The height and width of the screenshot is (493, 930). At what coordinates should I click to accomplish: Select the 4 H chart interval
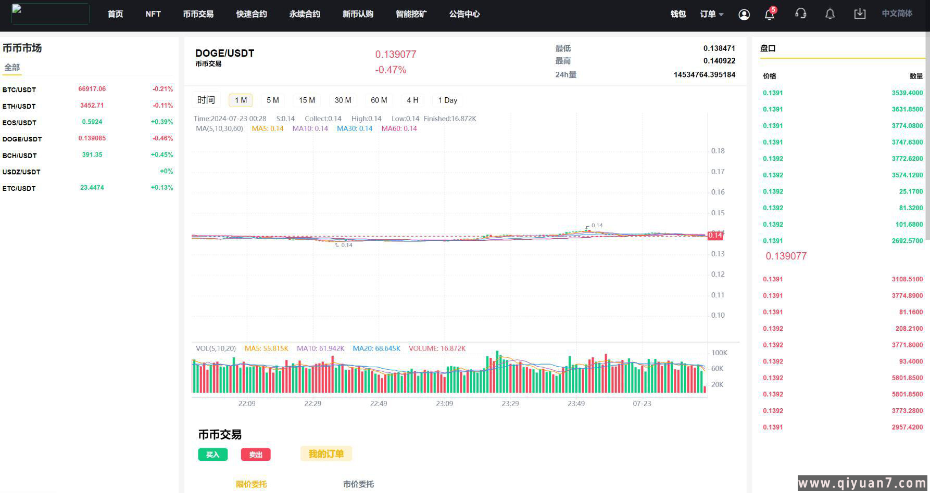[412, 100]
